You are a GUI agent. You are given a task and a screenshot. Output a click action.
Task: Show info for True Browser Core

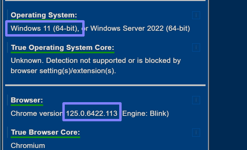tap(196, 132)
